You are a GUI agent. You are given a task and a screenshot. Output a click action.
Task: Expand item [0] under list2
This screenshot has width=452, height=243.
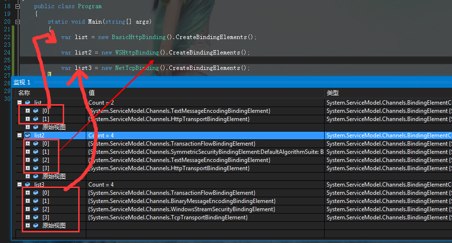(27, 144)
